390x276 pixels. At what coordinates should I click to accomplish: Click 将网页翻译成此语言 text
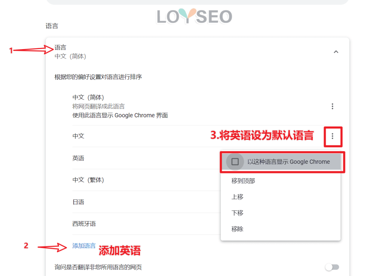point(99,106)
